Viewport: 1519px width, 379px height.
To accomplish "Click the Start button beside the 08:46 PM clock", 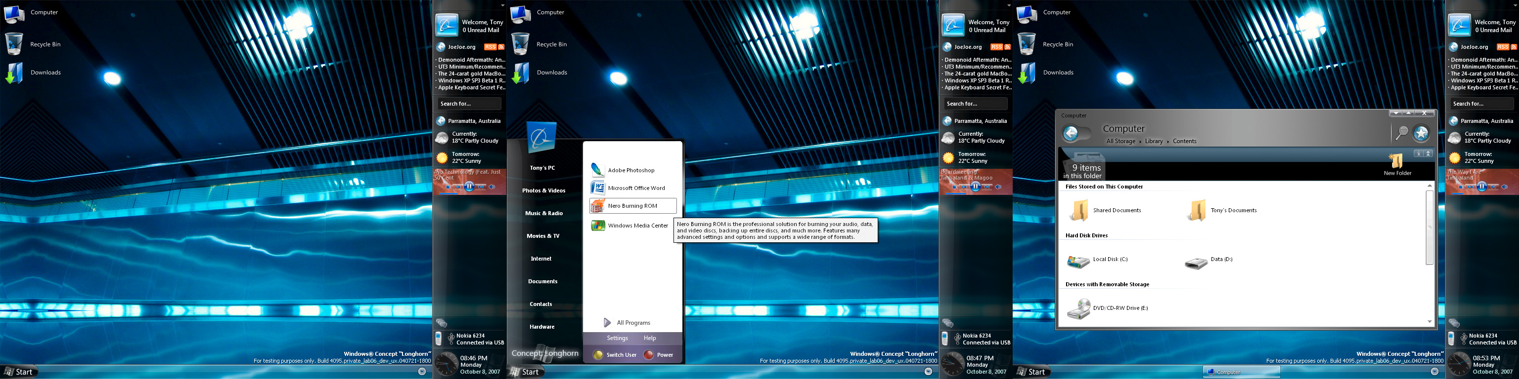I will click(x=19, y=372).
